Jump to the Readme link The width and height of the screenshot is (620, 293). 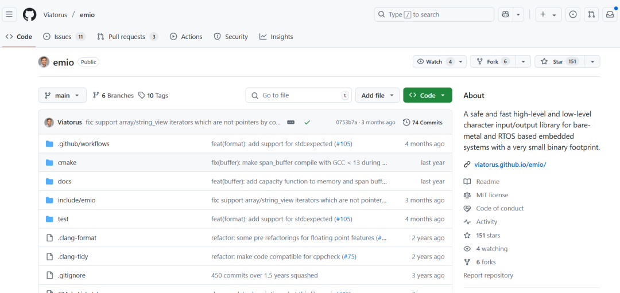tap(487, 182)
